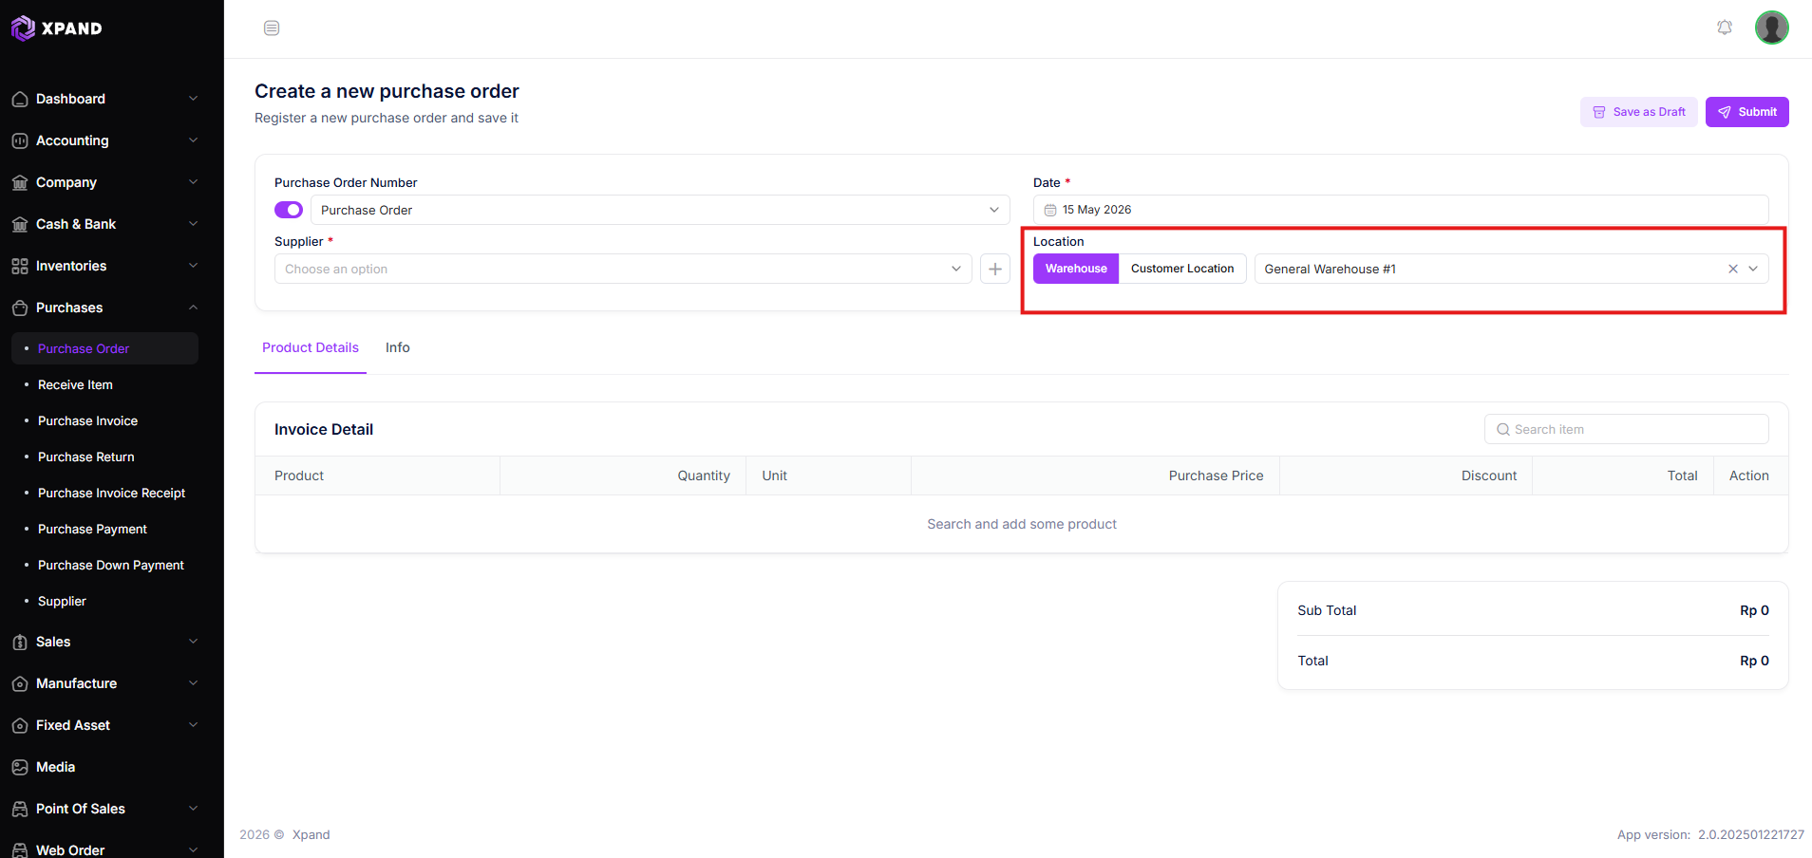This screenshot has height=858, width=1812.
Task: Open Purchase Invoice in sidebar
Action: 87,420
